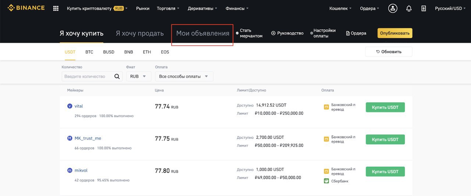Click the mikvol avatar icon

[x=70, y=171]
